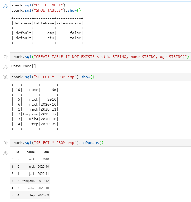Click 'jack' in the pandas output table
This screenshot has height=202, width=191.
pyautogui.click(x=32, y=174)
